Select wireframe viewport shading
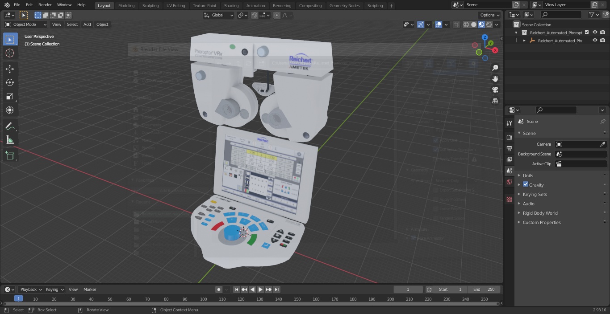The width and height of the screenshot is (610, 314). pos(466,24)
